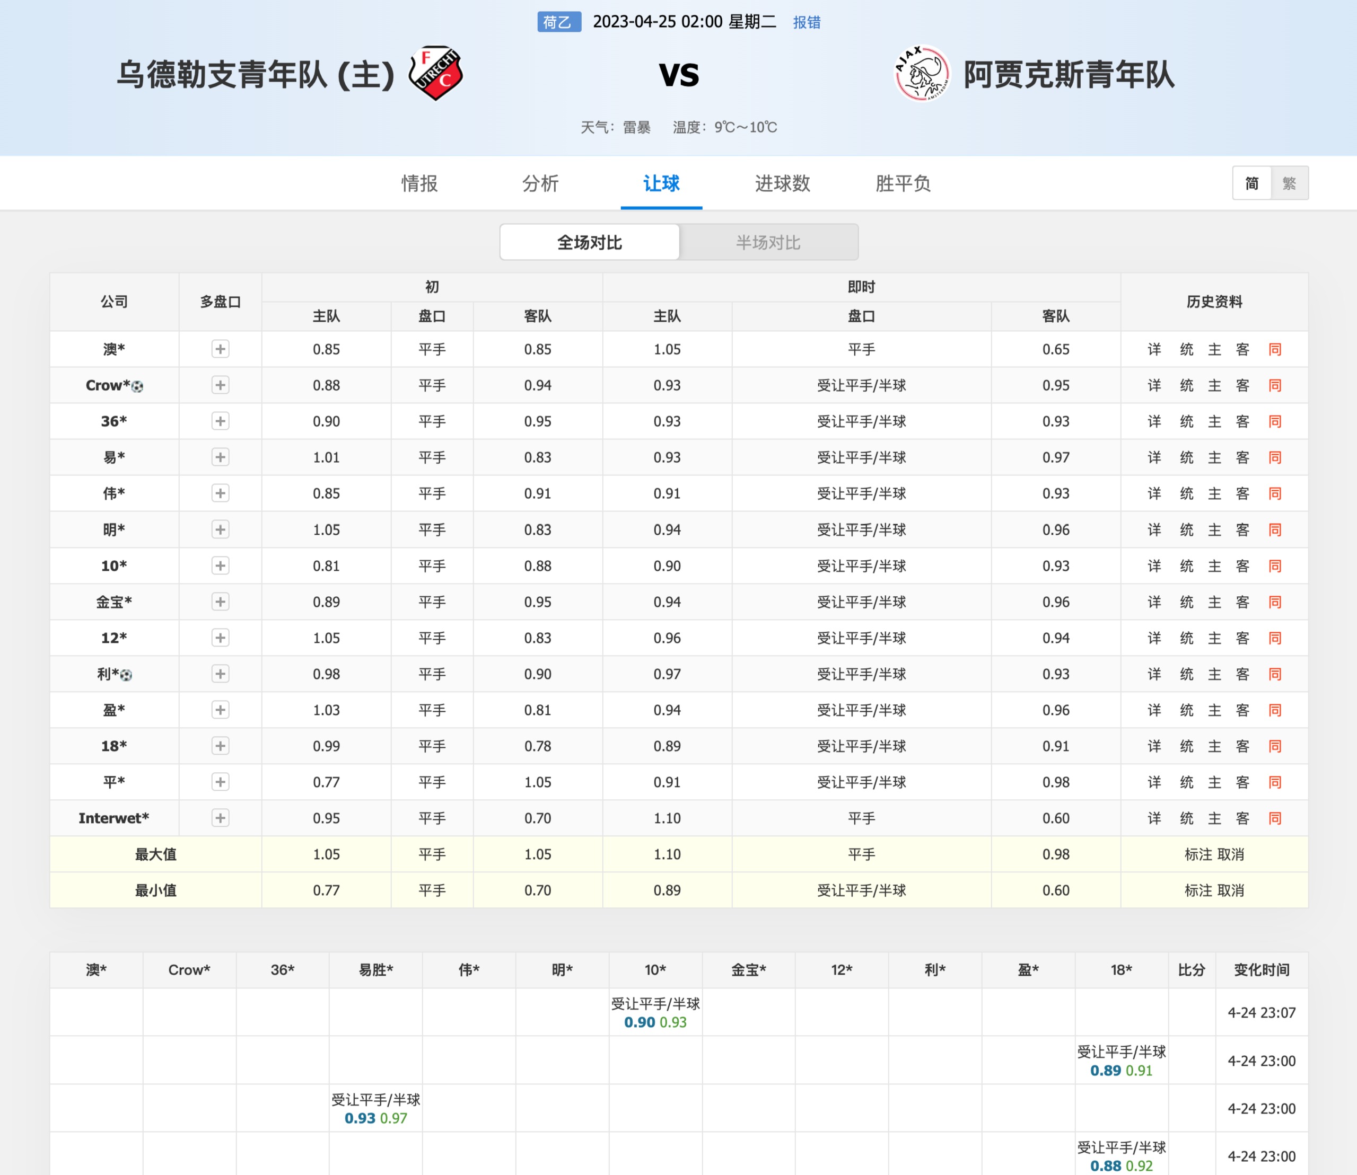Expand multi-handicap plus for Crow* row
Image resolution: width=1357 pixels, height=1175 pixels.
point(221,385)
